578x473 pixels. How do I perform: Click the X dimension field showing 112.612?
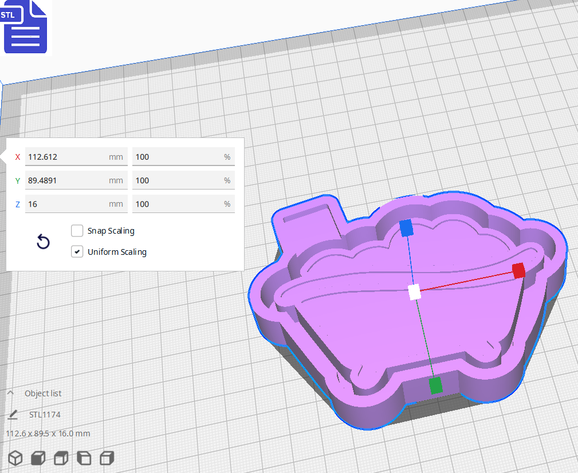click(76, 156)
